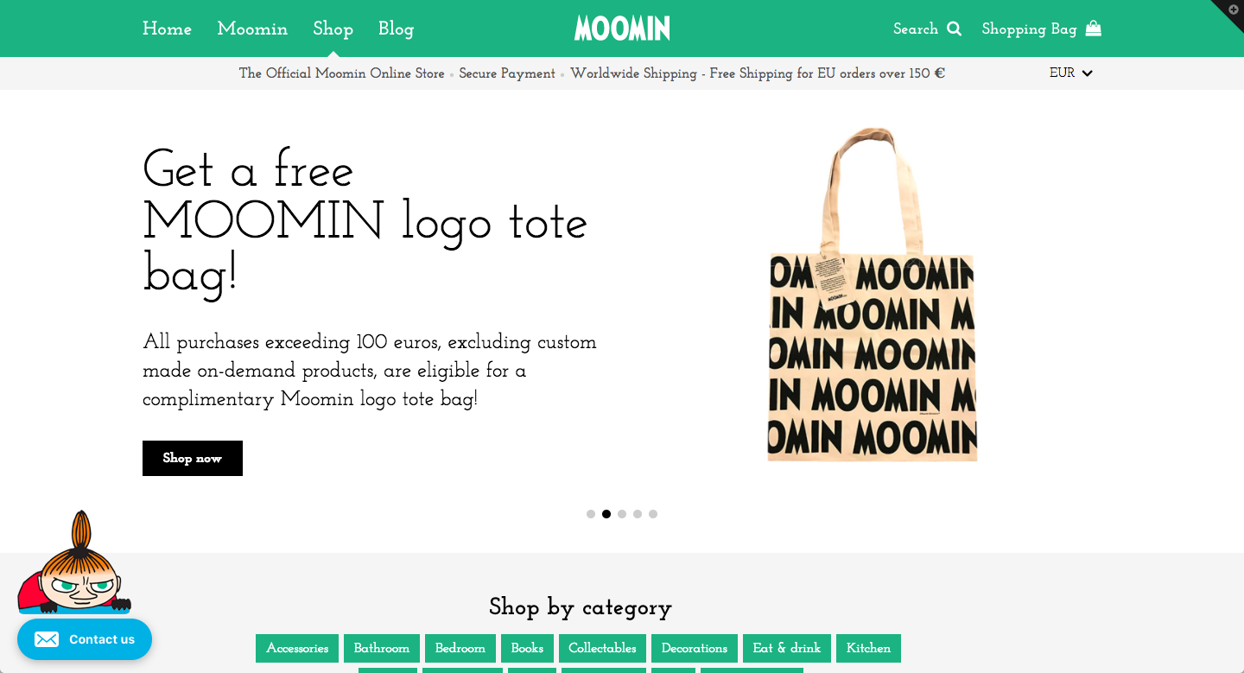This screenshot has height=673, width=1244.
Task: Expand the Shop navigation menu
Action: point(333,29)
